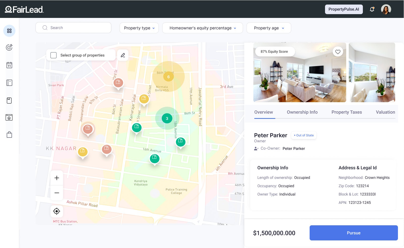The image size is (404, 248).
Task: Expand the Homeowner's equity percentage filter
Action: click(202, 28)
